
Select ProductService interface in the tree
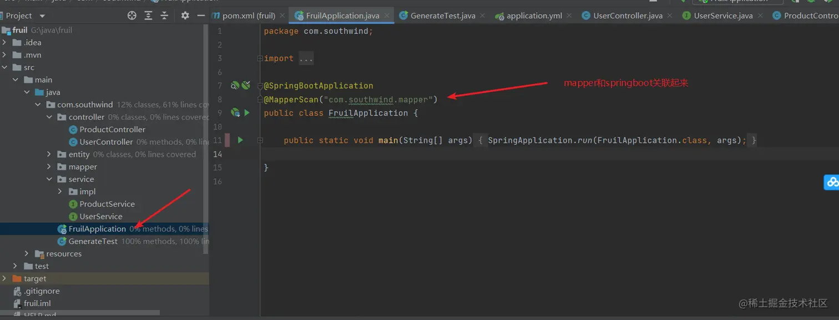[x=107, y=204]
